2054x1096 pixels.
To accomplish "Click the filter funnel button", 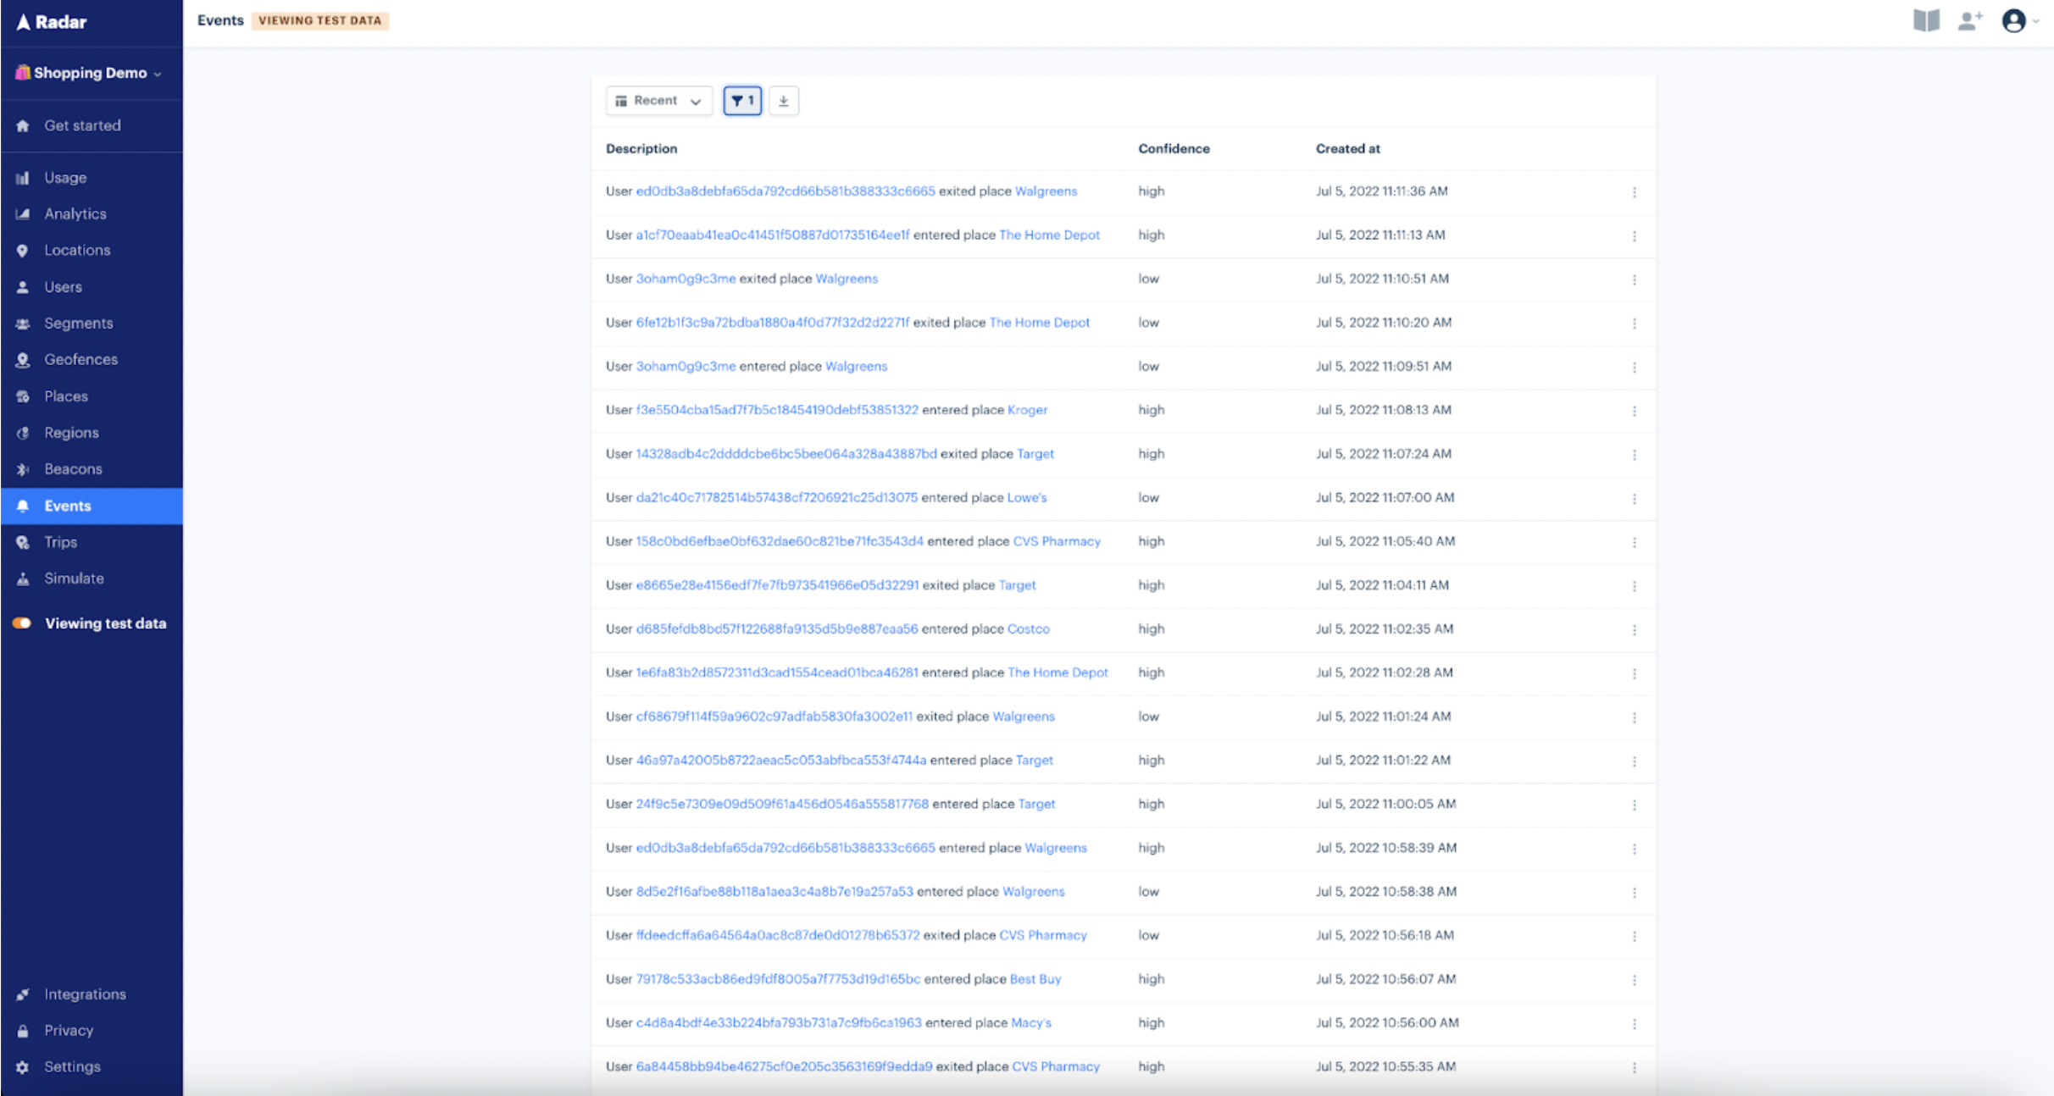I will 741,101.
